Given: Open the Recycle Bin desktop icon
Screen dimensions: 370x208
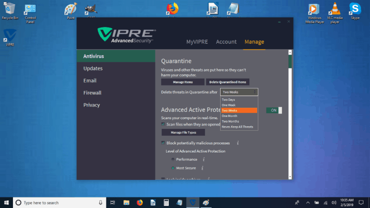Looking at the screenshot, I should coord(10,11).
